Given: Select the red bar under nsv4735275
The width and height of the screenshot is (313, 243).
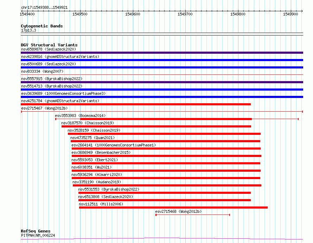Looking at the screenshot, I should pyautogui.click(x=166, y=141).
